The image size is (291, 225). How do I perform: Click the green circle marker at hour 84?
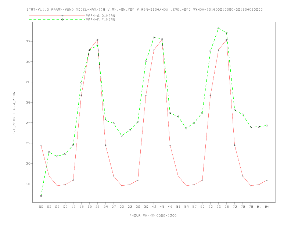pyautogui.click(x=267, y=125)
